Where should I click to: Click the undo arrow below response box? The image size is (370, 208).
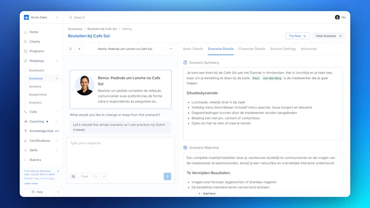[x=96, y=177]
